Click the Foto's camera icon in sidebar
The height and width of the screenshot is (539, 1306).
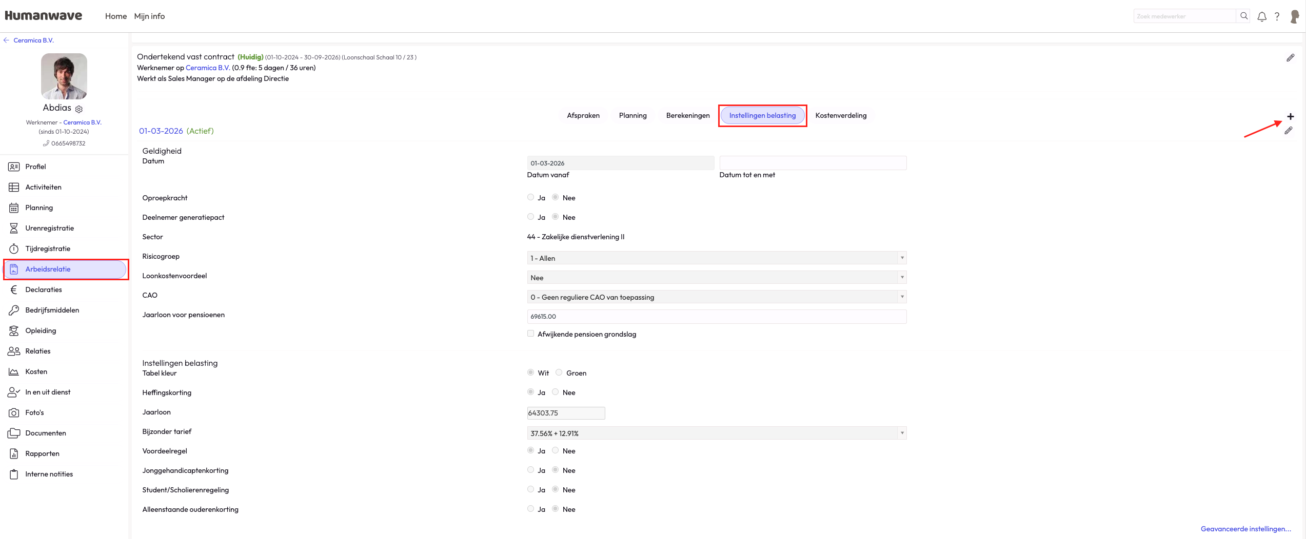pyautogui.click(x=14, y=412)
